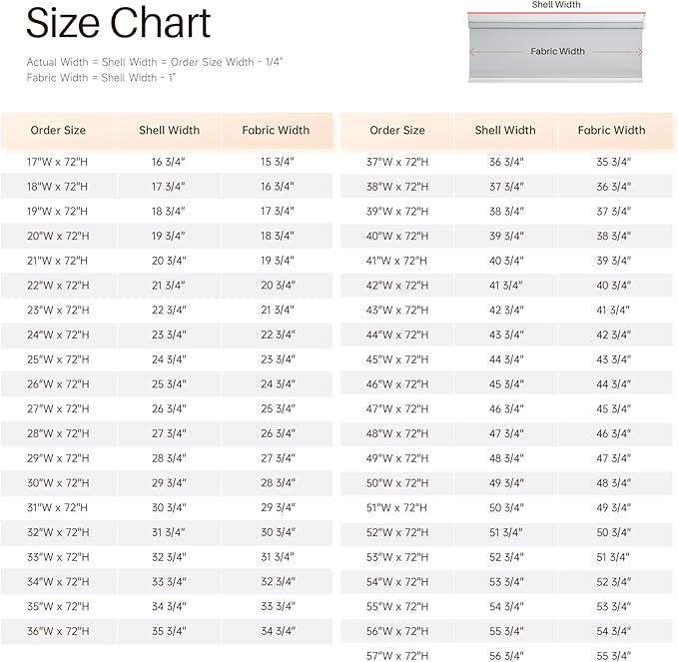Select the right Fabric Width column header
Image resolution: width=678 pixels, height=662 pixels.
click(x=611, y=130)
